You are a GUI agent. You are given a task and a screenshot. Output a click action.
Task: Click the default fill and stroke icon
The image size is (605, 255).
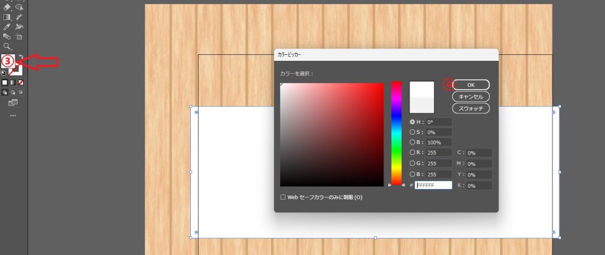tap(4, 73)
